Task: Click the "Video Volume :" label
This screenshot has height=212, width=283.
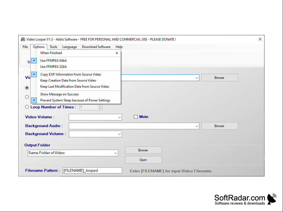Action: 40,117
